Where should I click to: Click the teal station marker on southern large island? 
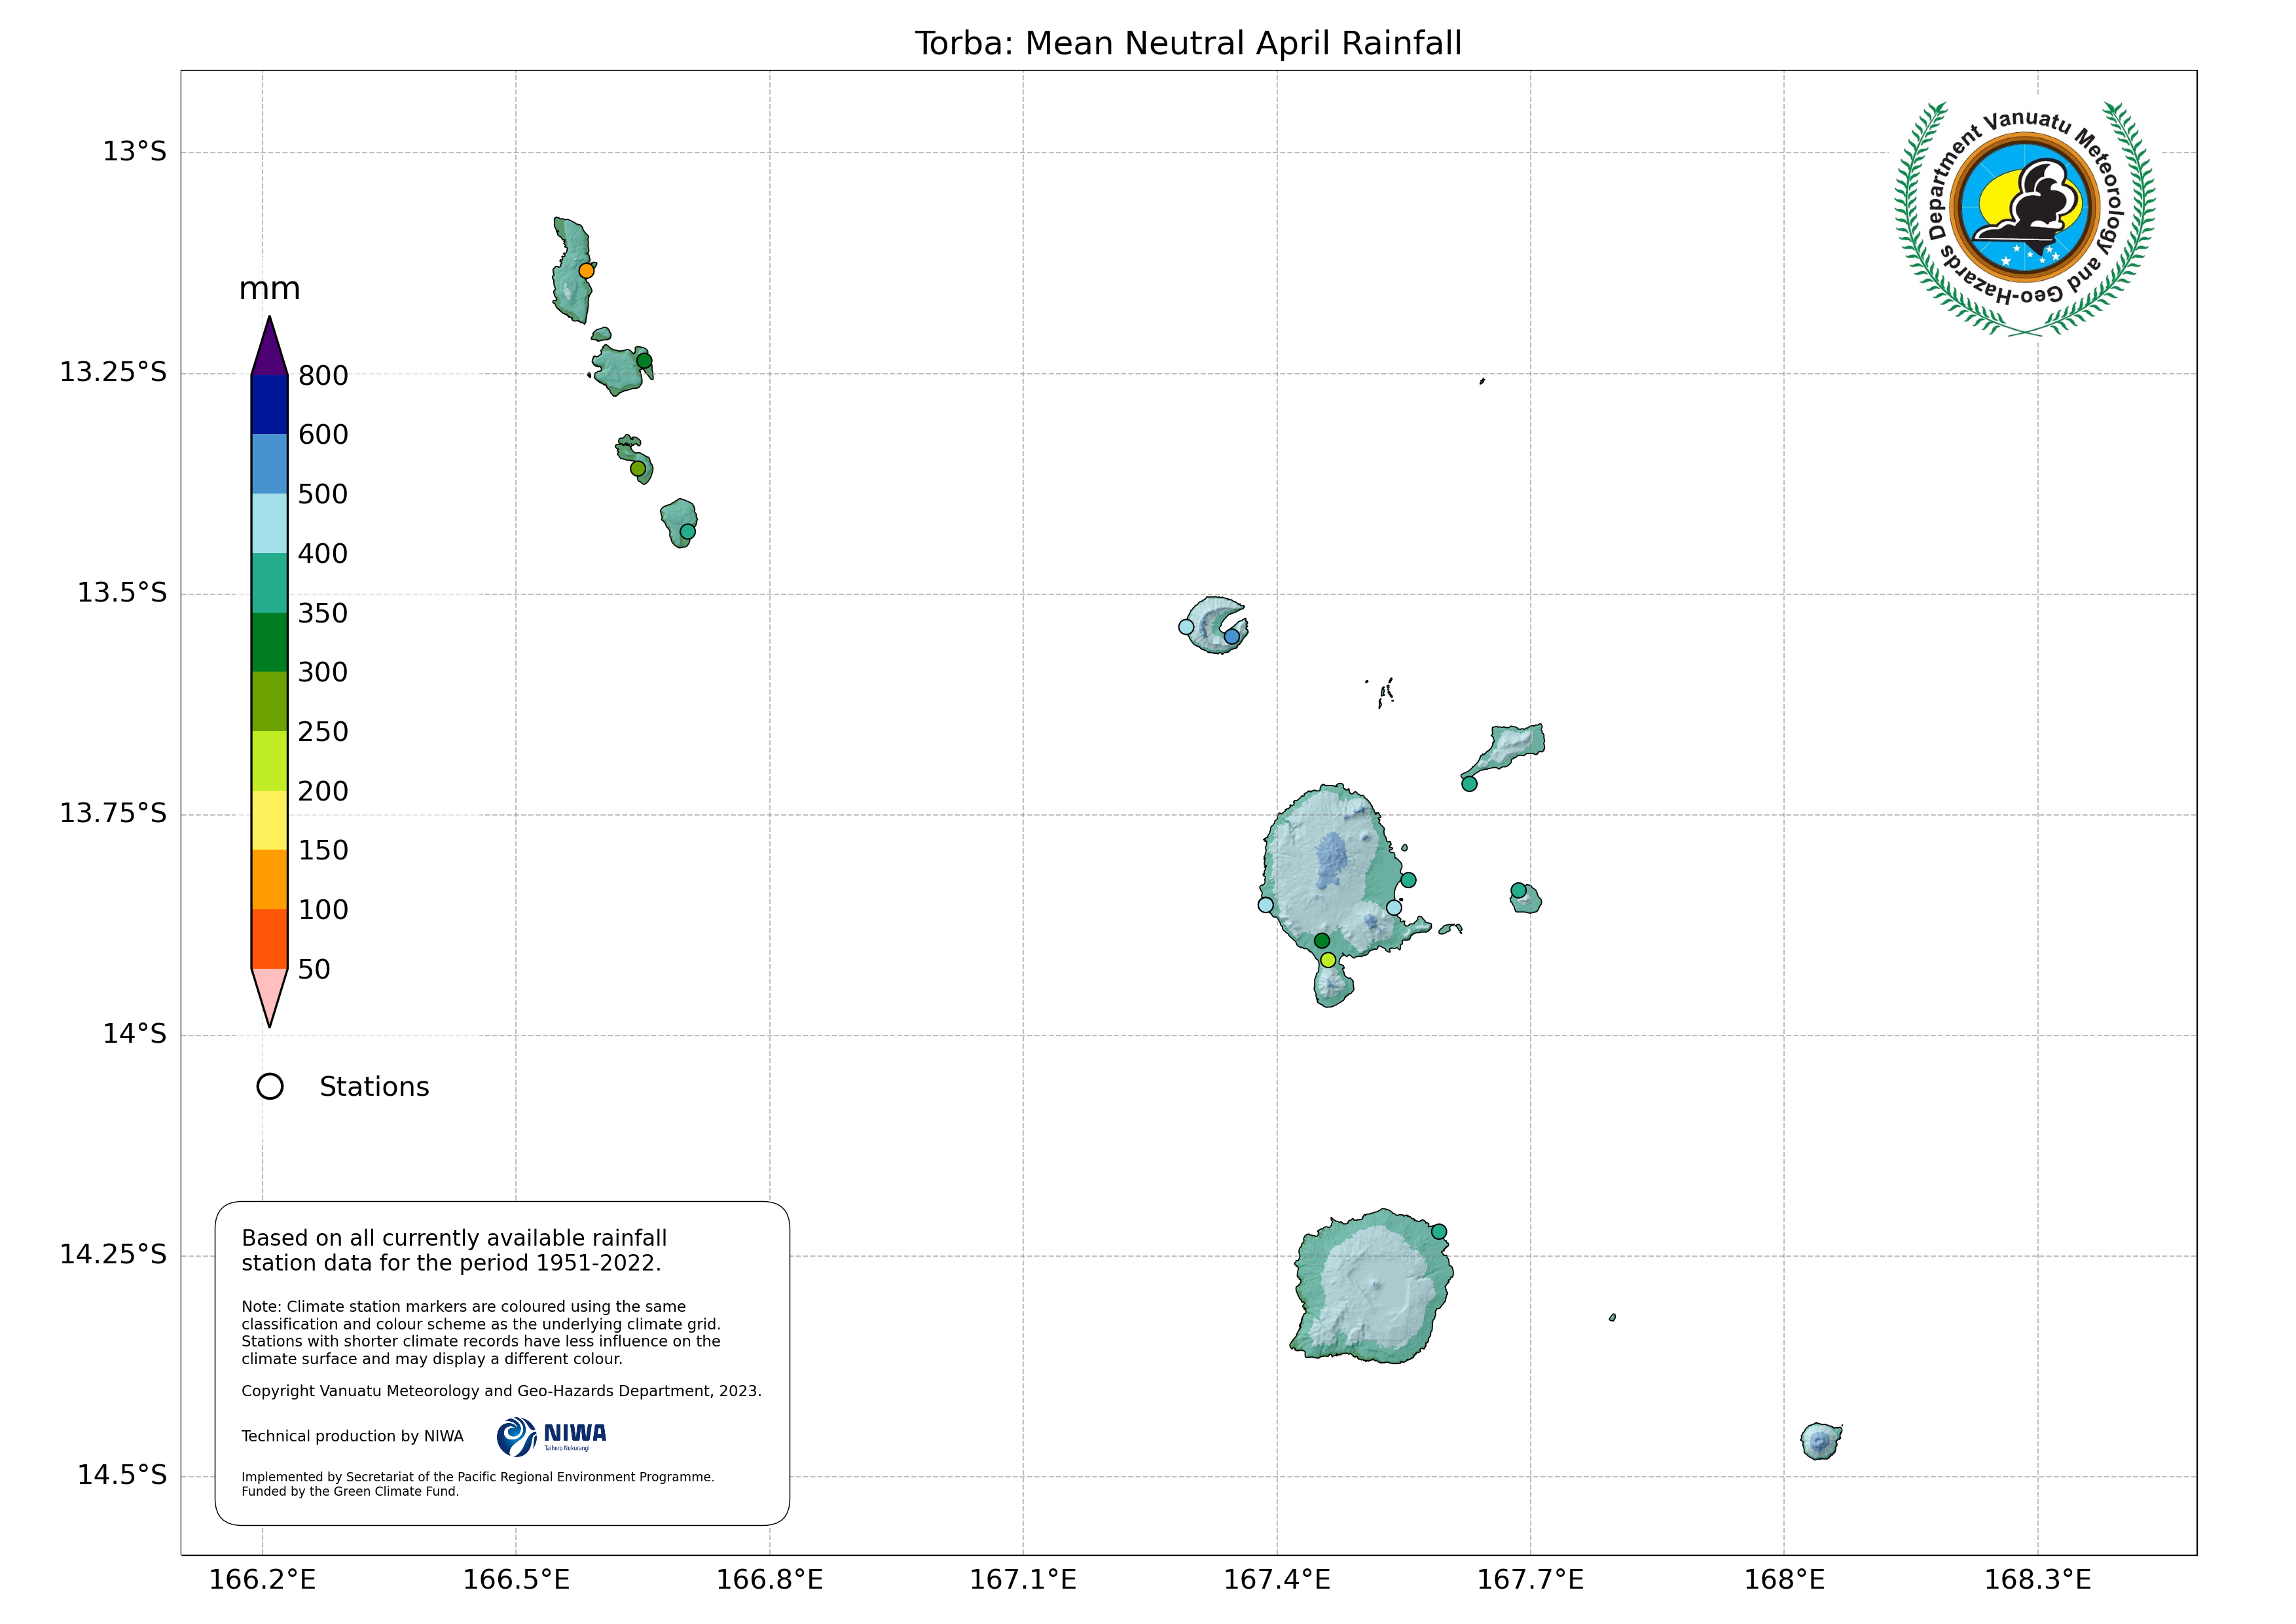1438,1232
